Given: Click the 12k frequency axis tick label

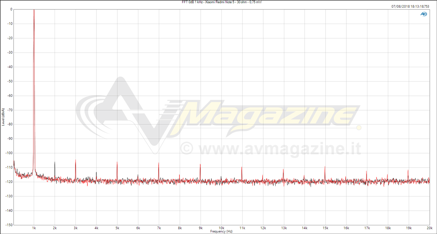Looking at the screenshot, I should [263, 228].
